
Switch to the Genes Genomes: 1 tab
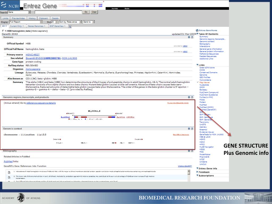pos(36,26)
